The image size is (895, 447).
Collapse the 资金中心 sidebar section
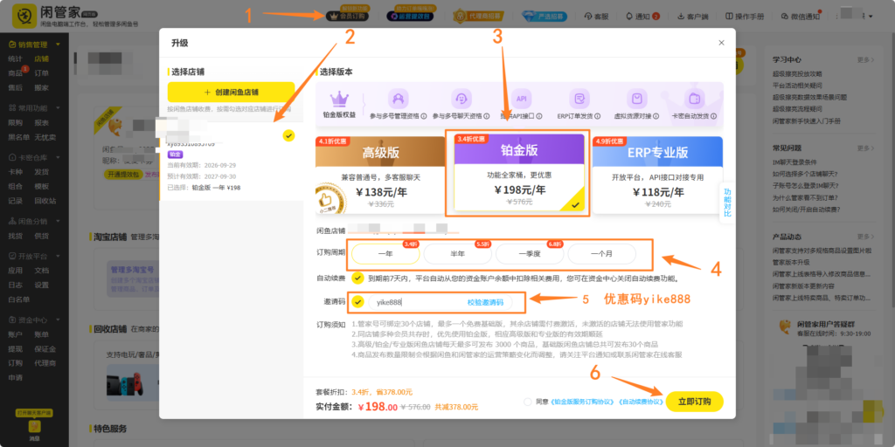[x=58, y=320]
